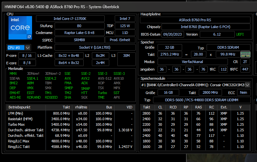Viewport: 257px width, 162px height.
Task: Click the AES-NI feature label
Action: click(15, 97)
